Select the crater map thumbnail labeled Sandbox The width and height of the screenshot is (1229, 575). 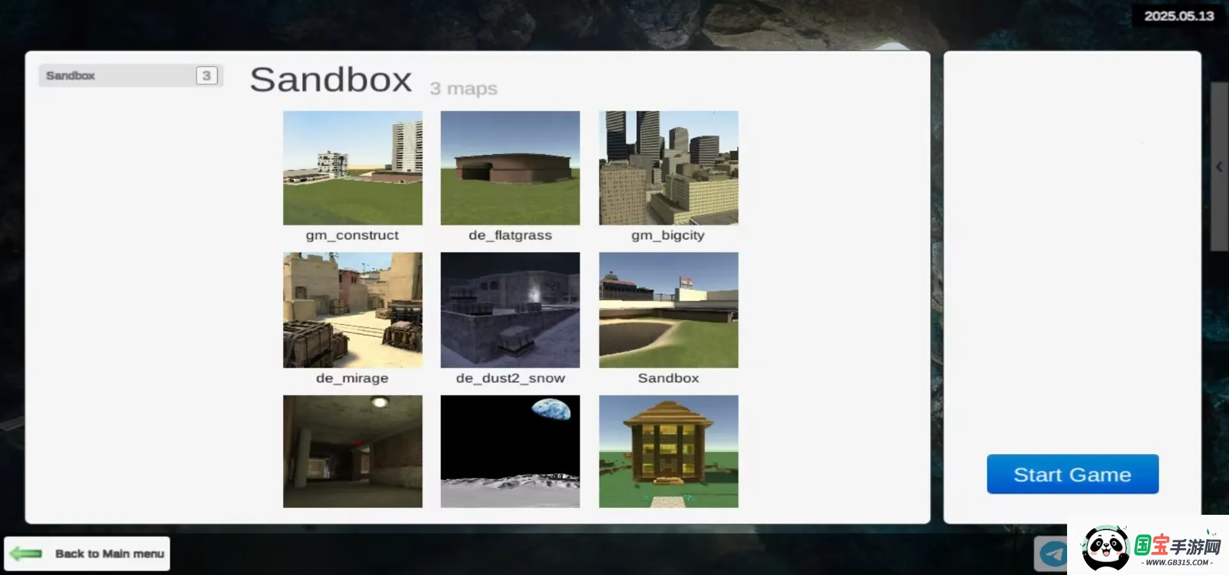click(668, 310)
